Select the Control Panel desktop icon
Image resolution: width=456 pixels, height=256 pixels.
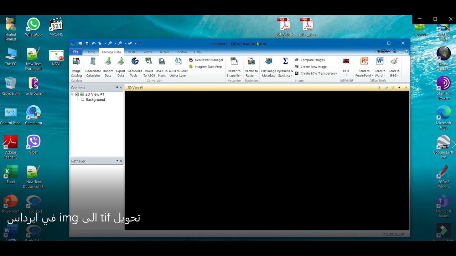[11, 116]
